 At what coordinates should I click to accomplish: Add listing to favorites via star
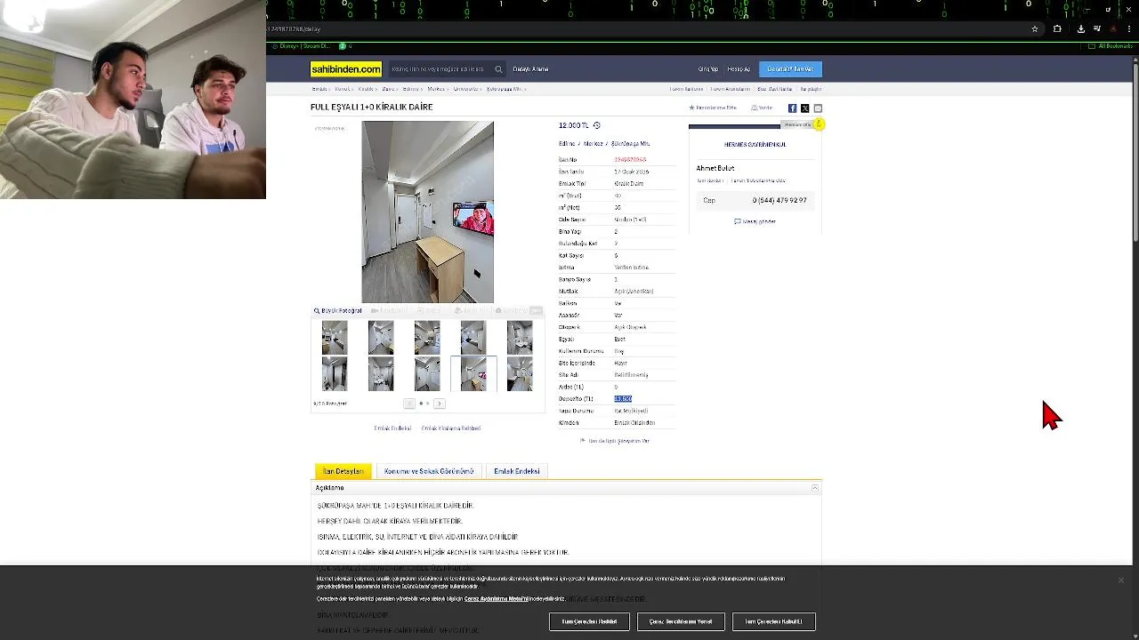pyautogui.click(x=713, y=108)
